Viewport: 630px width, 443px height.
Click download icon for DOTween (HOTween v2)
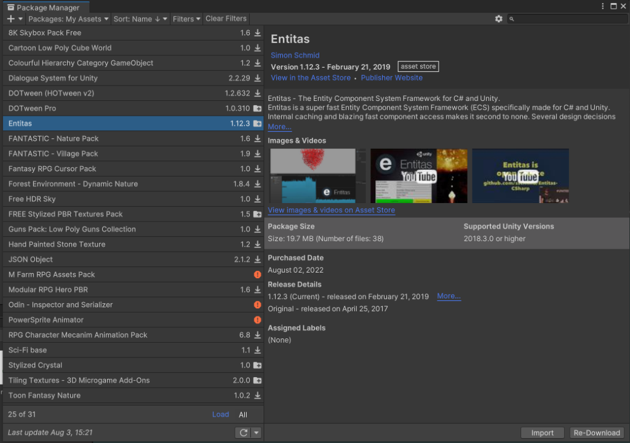pos(258,94)
